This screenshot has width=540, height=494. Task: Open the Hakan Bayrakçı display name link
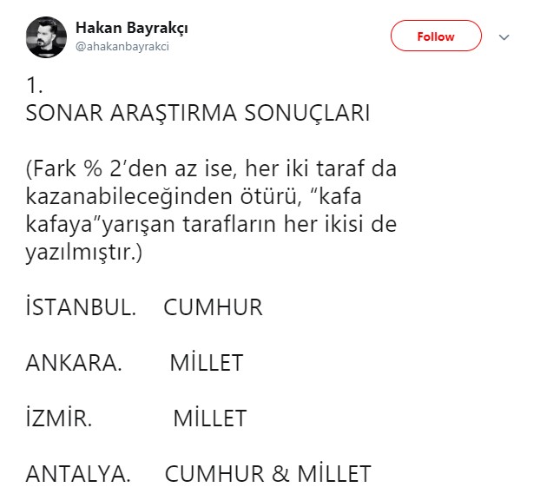point(132,28)
